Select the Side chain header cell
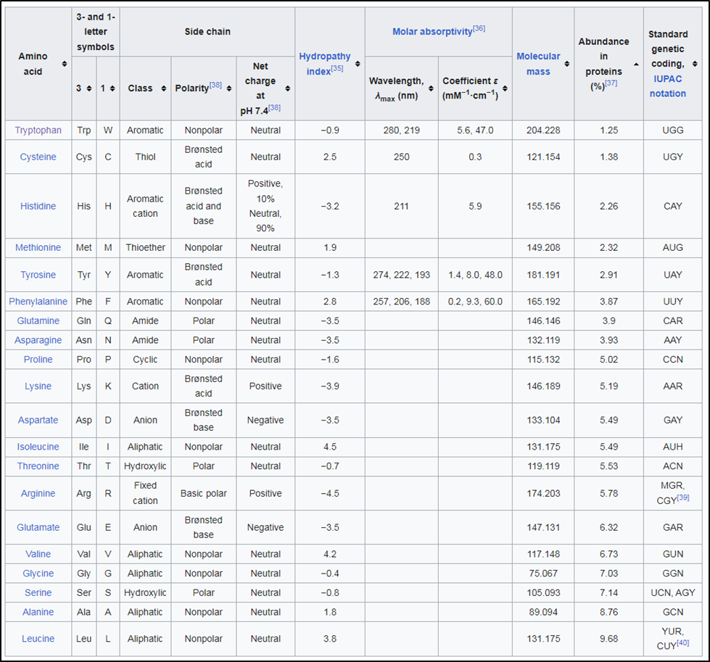 (207, 32)
